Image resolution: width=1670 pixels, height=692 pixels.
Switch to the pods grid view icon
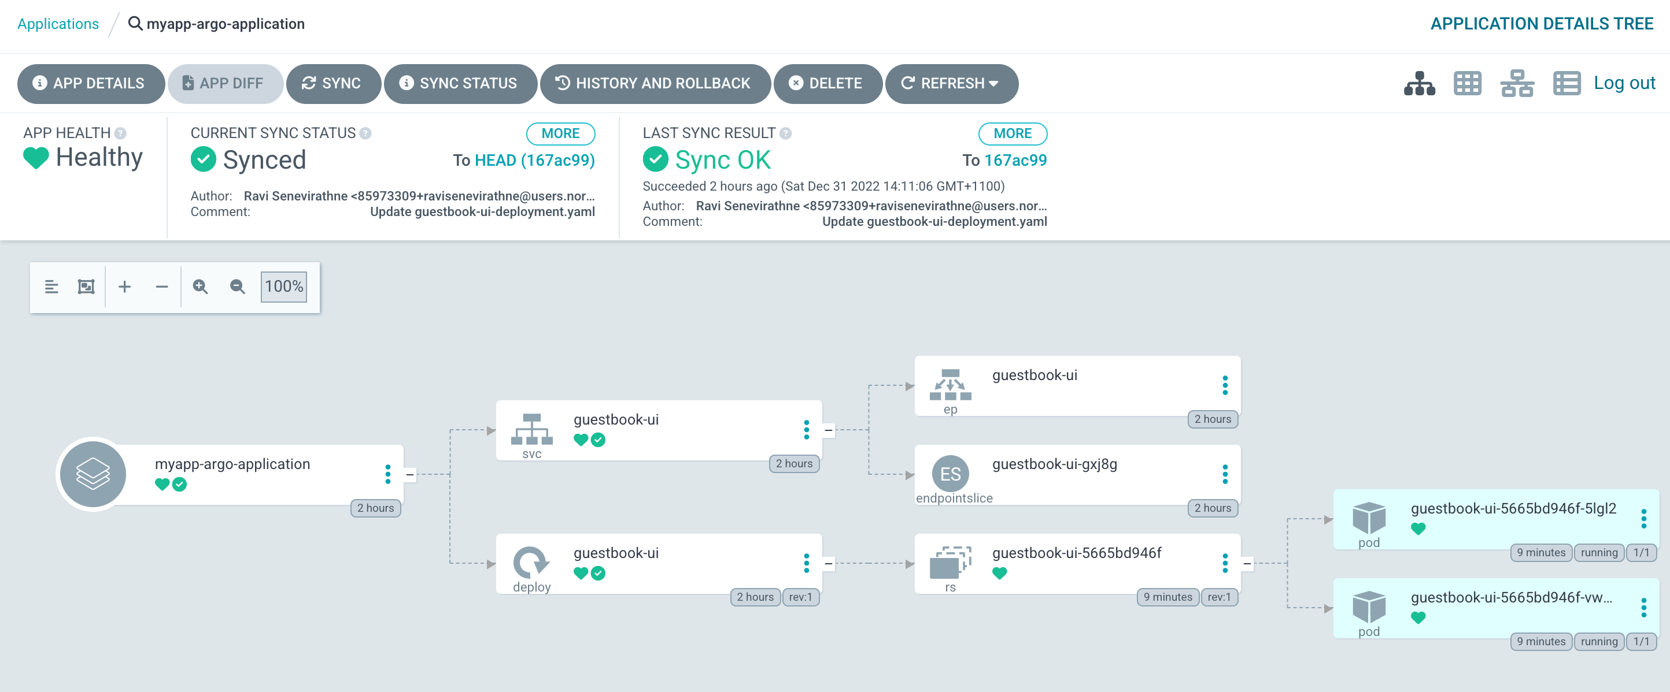coord(1467,84)
